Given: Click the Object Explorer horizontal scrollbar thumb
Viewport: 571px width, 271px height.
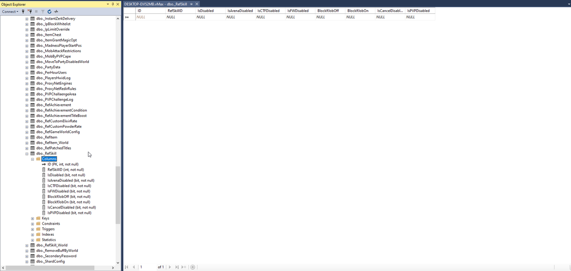Looking at the screenshot, I should tap(50, 267).
